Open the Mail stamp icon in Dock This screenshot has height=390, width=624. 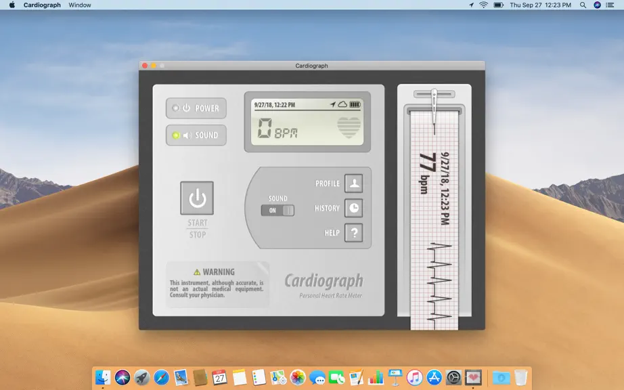point(181,377)
